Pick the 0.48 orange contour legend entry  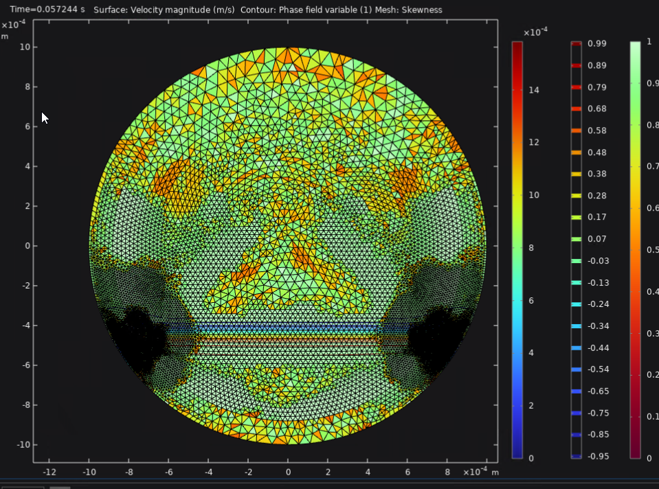point(596,152)
